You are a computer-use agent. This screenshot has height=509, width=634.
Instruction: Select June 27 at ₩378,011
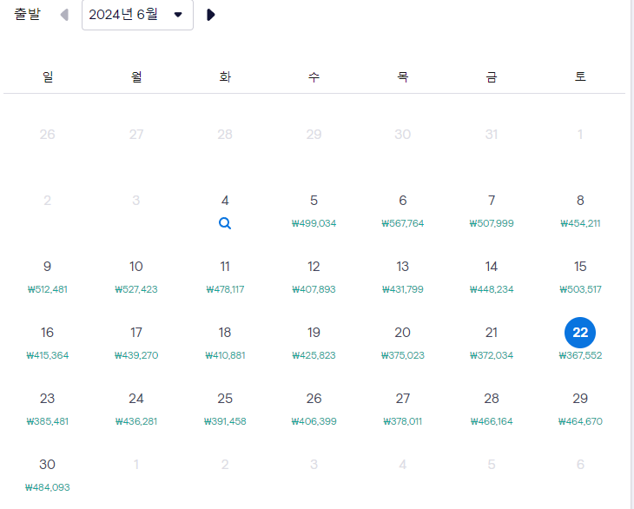click(x=403, y=409)
